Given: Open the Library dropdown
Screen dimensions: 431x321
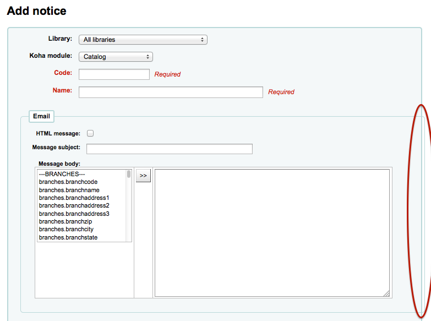Looking at the screenshot, I should click(143, 40).
